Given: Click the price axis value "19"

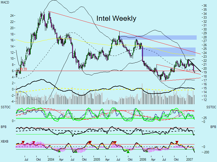Looking at the screenshot, I should (205, 72).
